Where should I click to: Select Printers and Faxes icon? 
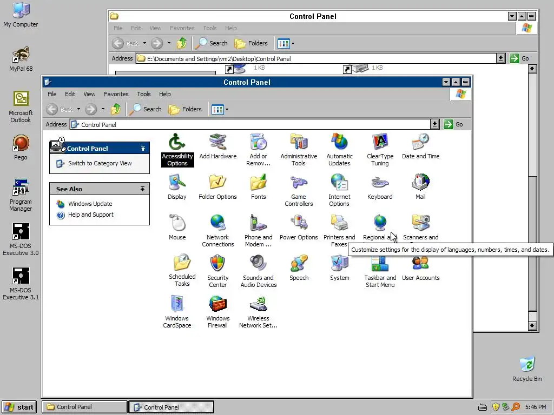[x=339, y=231]
